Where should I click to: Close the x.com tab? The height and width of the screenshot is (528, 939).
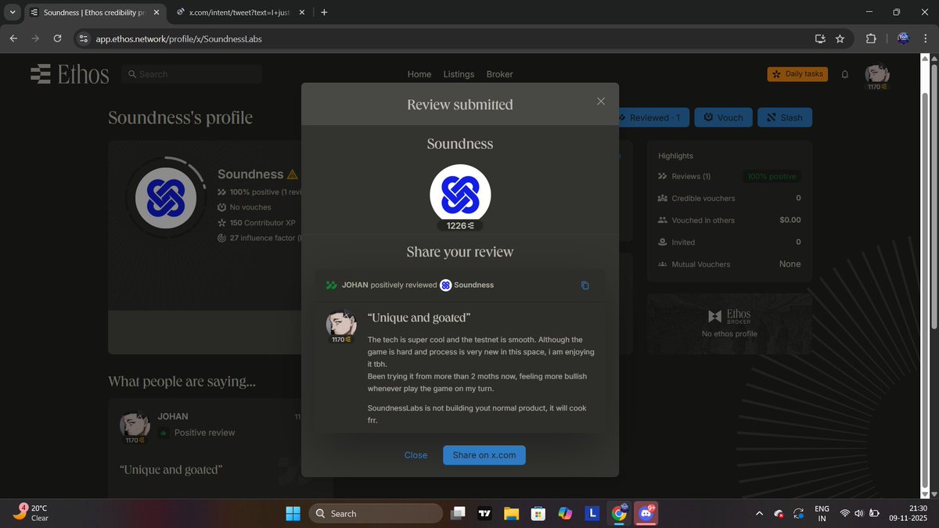pos(302,13)
